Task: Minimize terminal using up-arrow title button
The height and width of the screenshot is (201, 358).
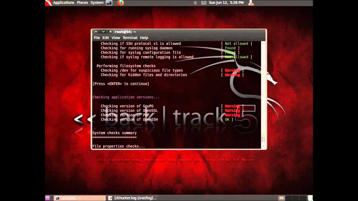Action: [x=96, y=32]
